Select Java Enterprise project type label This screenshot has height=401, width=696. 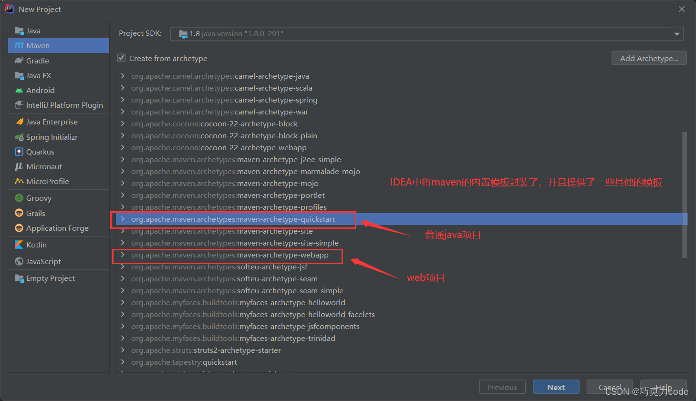click(52, 122)
